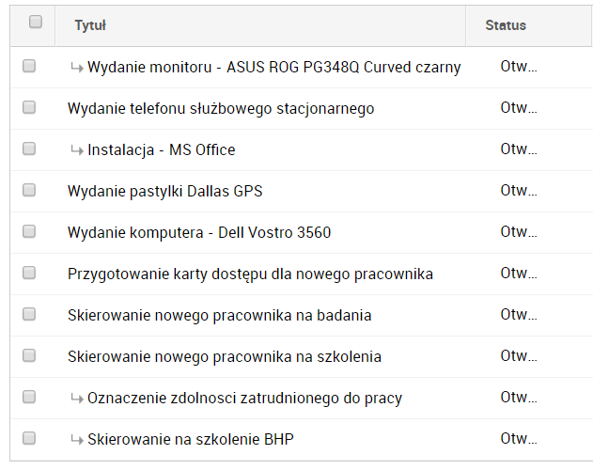Click subtask arrow icon before Skierowanie na szkolenie BHP
This screenshot has width=593, height=470.
pyautogui.click(x=76, y=440)
